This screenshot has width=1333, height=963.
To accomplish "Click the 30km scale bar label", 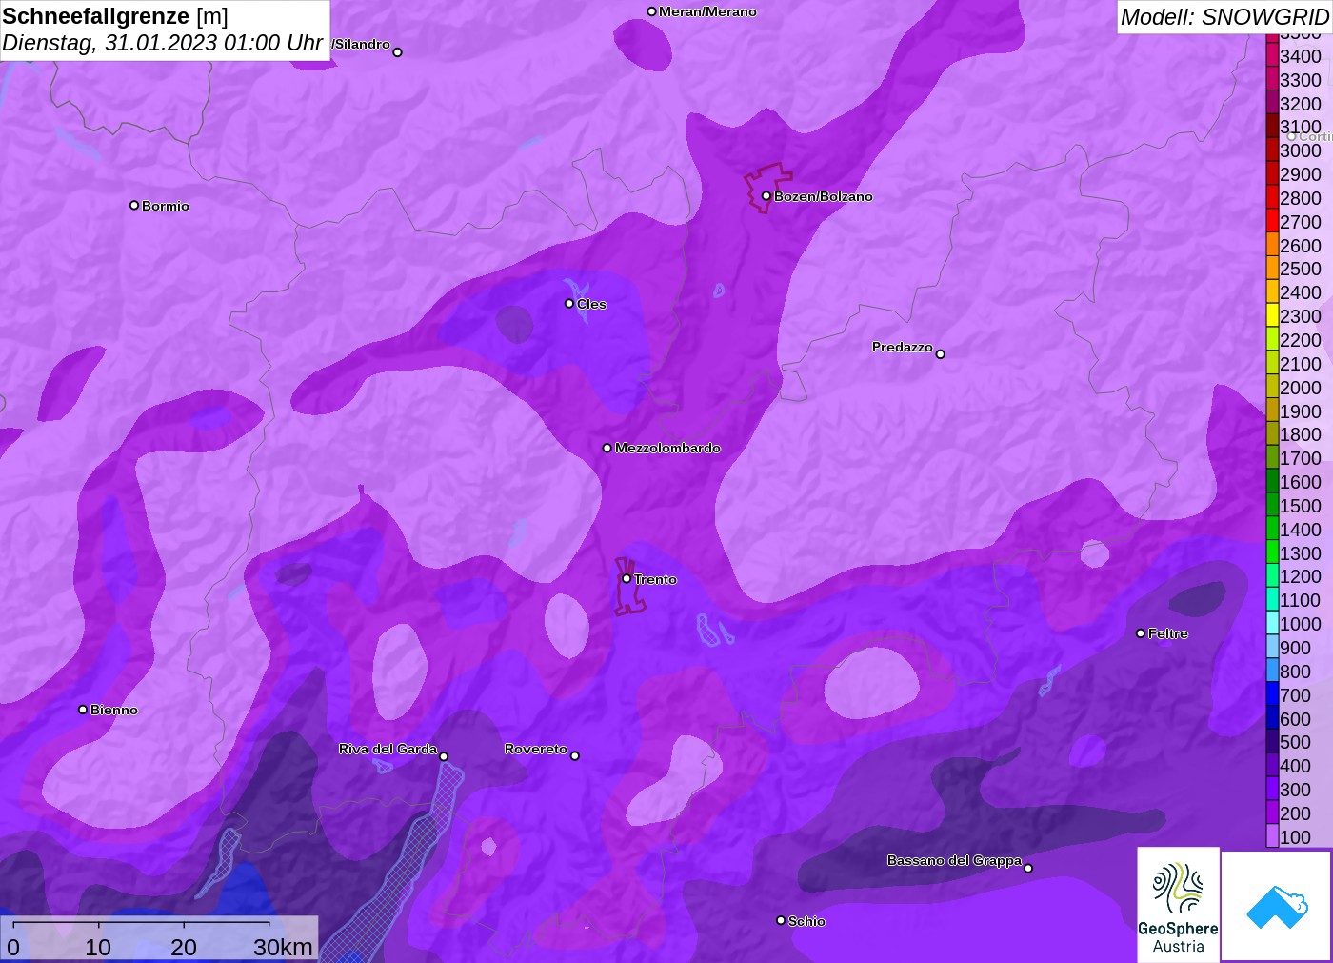I will coord(283,947).
